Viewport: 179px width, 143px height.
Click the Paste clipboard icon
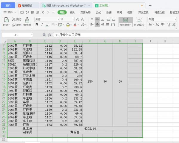pos(6,20)
